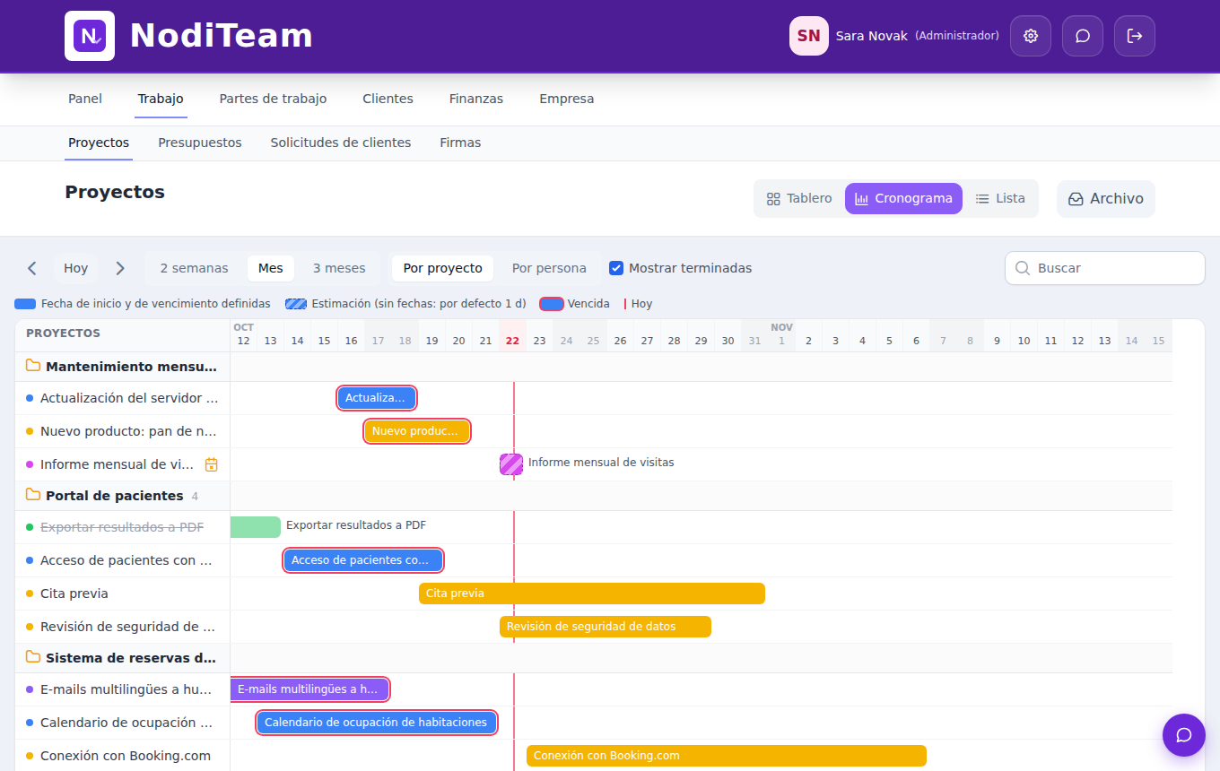The width and height of the screenshot is (1220, 771).
Task: Click the green Exportar resultados bar
Action: pyautogui.click(x=256, y=527)
